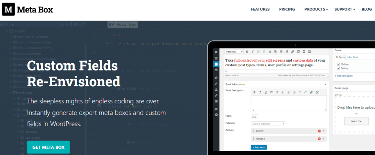Click Italic in the main editor toolbar
The width and height of the screenshot is (375, 155).
click(x=252, y=52)
